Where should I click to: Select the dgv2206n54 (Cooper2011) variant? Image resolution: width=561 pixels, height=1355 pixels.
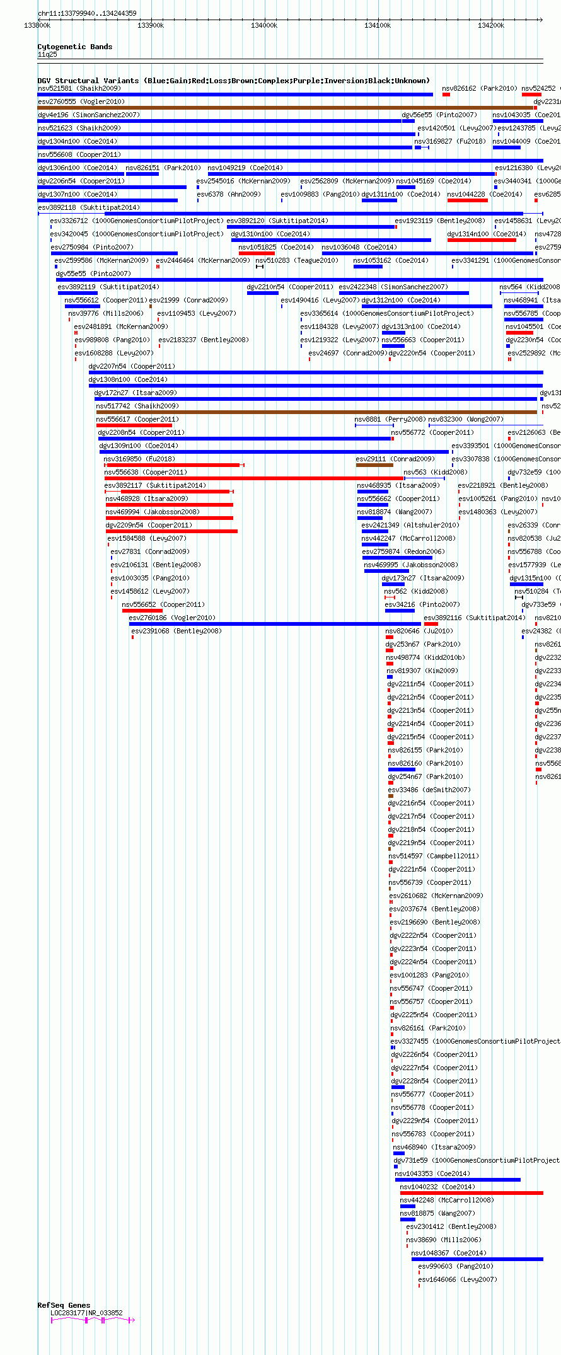tap(112, 187)
